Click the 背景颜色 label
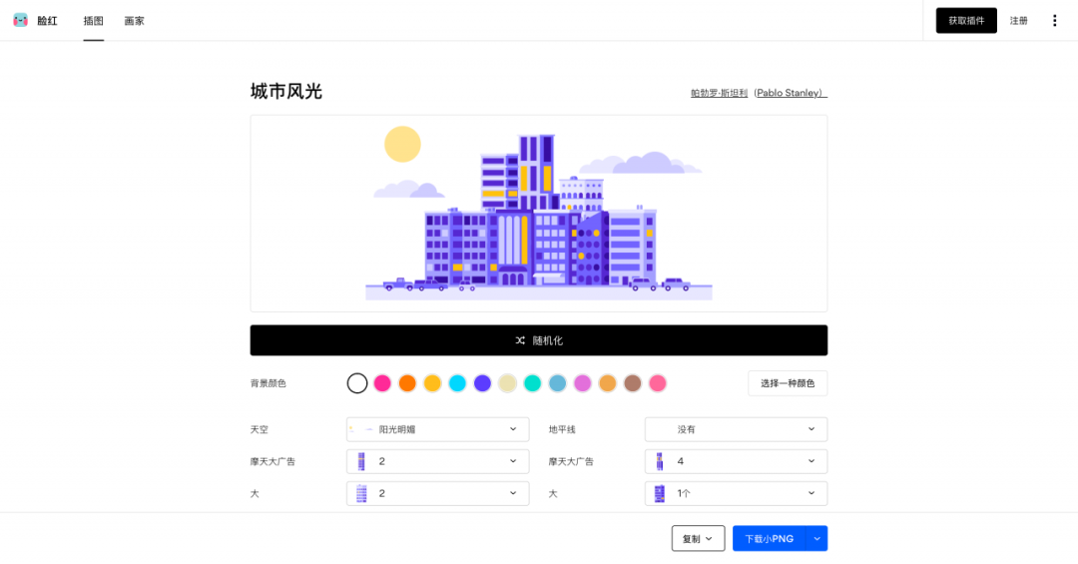The height and width of the screenshot is (564, 1078). (x=269, y=383)
